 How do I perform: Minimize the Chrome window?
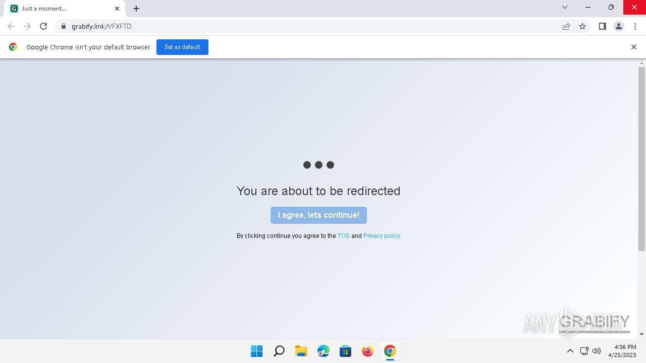(588, 7)
